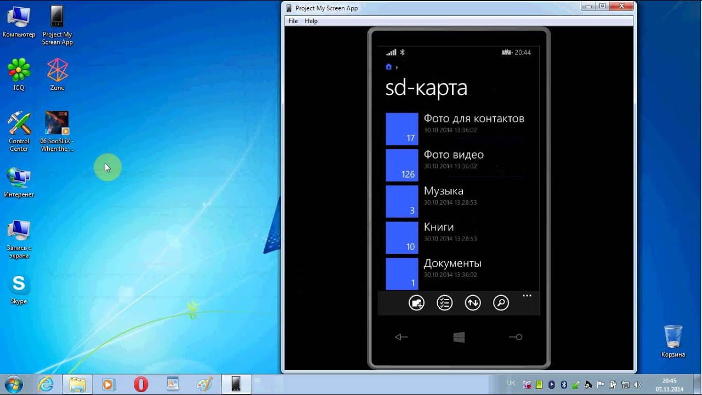The height and width of the screenshot is (395, 702).
Task: Click the Show Desktop strip at the taskbar's end
Action: click(698, 385)
